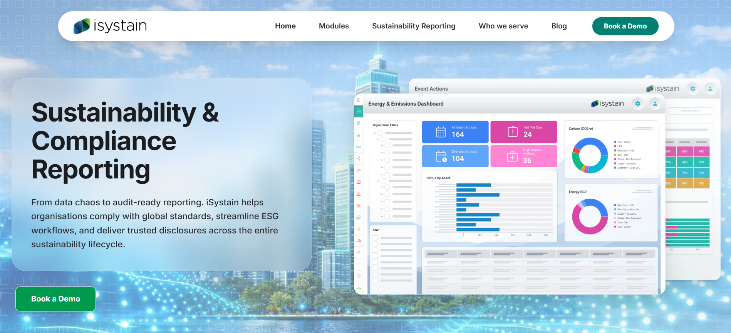Go to Home in the navbar
Screen dimensions: 731x333
[285, 26]
